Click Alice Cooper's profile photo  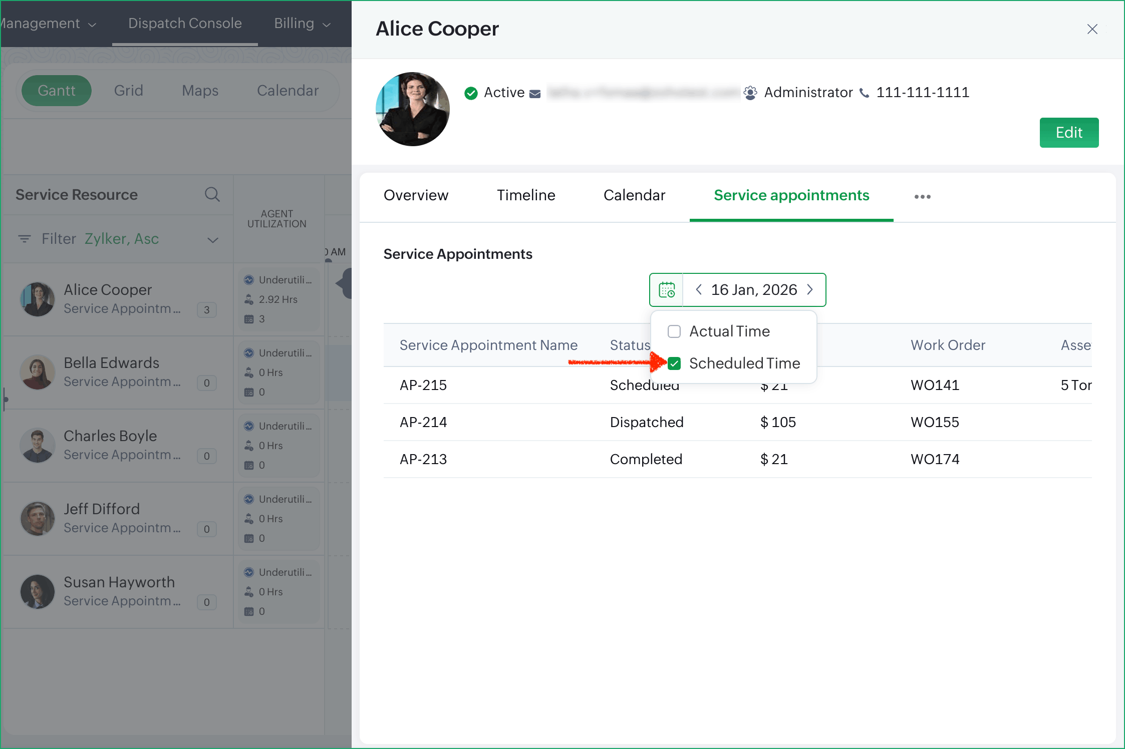(413, 109)
